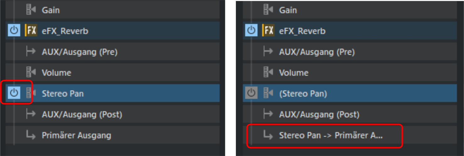Select the AUX/Ausgang (Post) row in the left panel
This screenshot has height=156, width=464.
coord(82,114)
